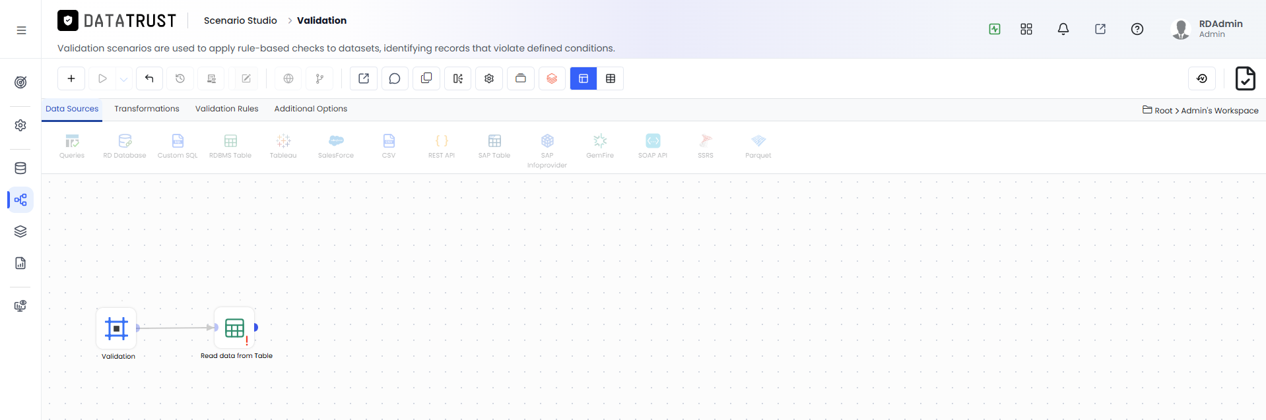This screenshot has width=1266, height=420.
Task: Open the RDAdmin user profile menu
Action: (x=1207, y=29)
